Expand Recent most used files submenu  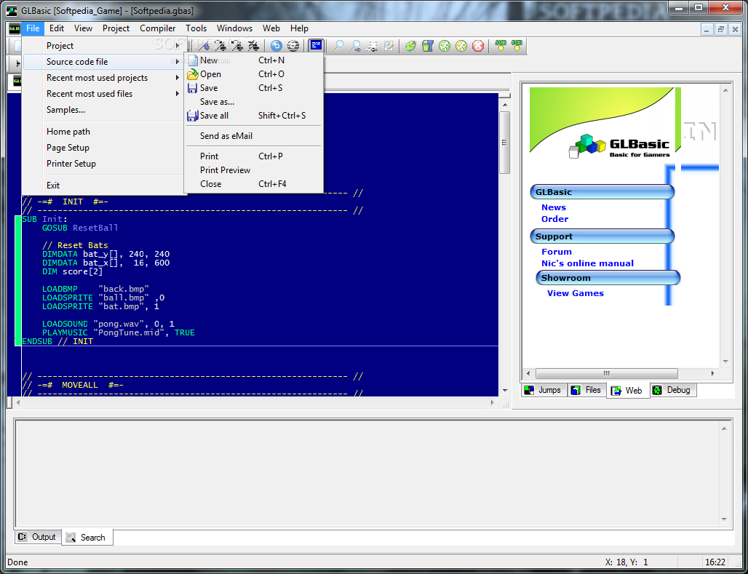click(178, 94)
